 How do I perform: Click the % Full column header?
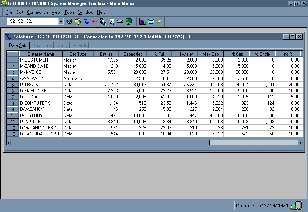pyautogui.click(x=159, y=54)
